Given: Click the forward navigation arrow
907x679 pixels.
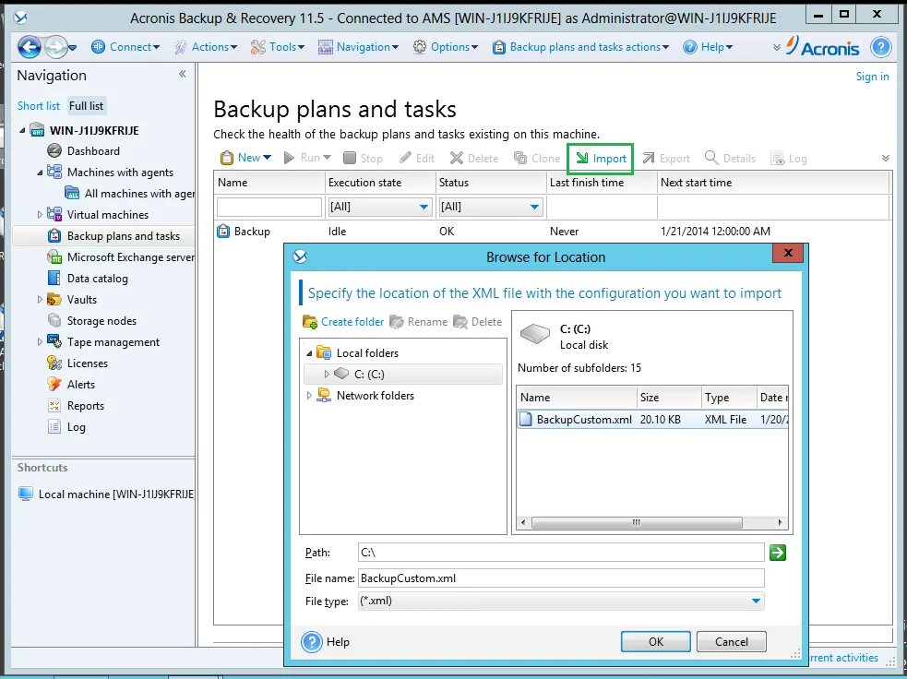Looking at the screenshot, I should 55,47.
